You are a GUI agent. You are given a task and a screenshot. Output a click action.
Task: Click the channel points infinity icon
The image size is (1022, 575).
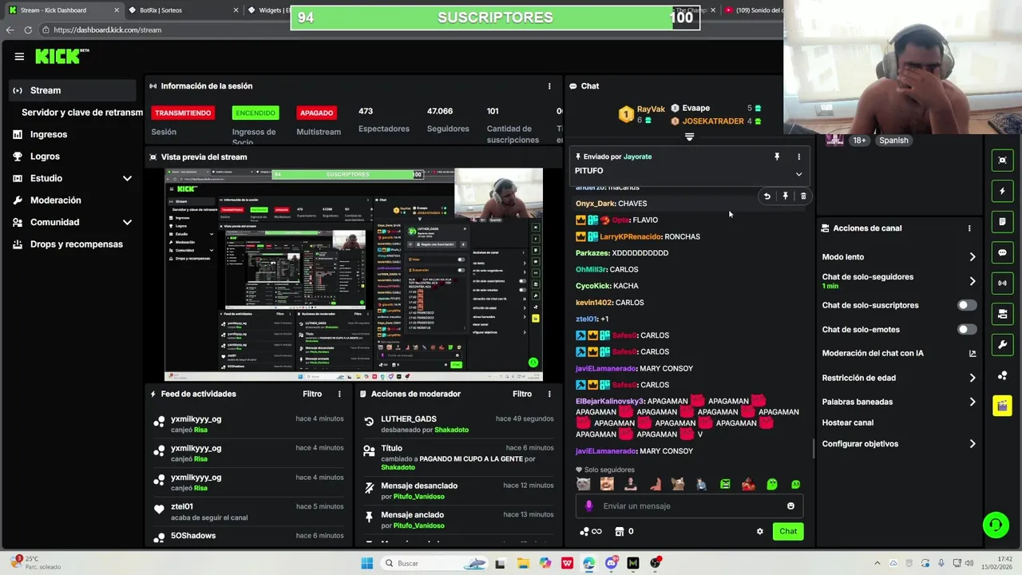(x=591, y=531)
